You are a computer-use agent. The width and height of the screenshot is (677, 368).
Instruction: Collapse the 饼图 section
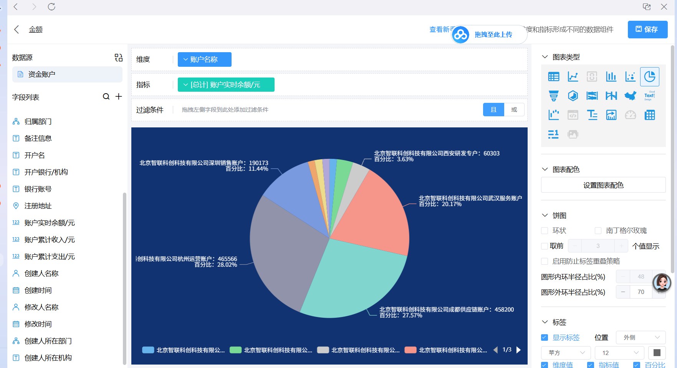[x=545, y=215]
